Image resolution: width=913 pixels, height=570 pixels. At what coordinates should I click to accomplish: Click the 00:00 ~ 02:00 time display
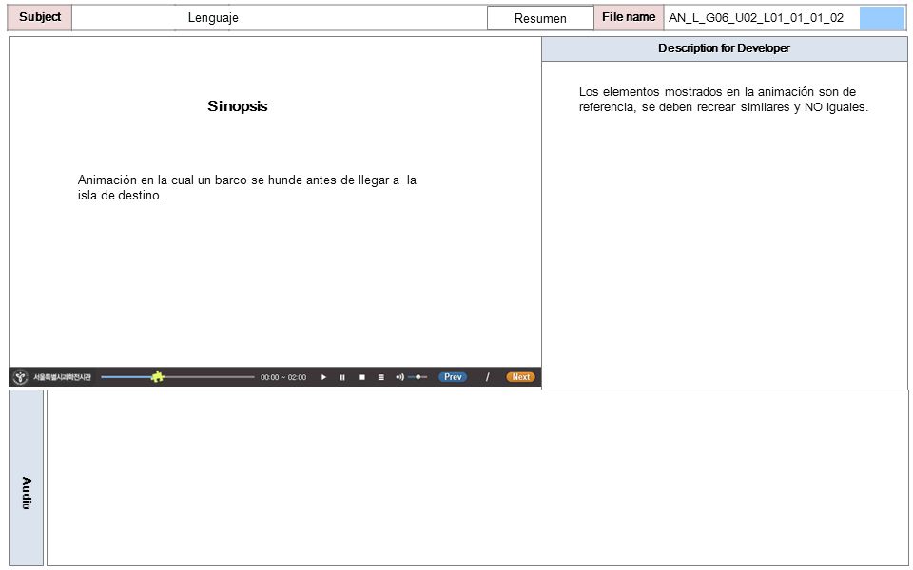(x=283, y=377)
